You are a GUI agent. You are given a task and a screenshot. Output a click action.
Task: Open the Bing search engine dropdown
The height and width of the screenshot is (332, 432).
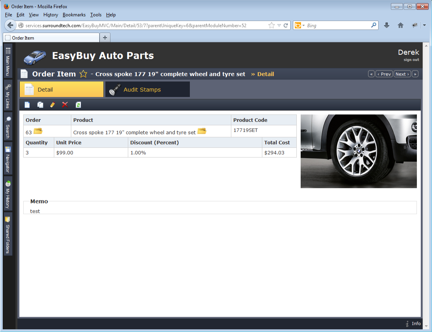coord(304,25)
